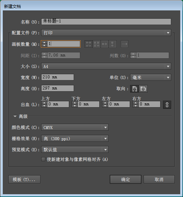Click the 取消 cancel button
The image size is (183, 197).
pos(159,179)
